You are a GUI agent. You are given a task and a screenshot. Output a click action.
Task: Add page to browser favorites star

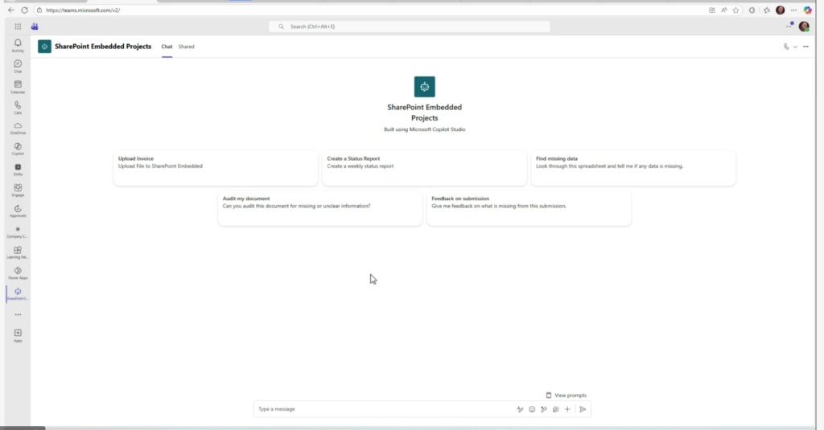(x=735, y=10)
